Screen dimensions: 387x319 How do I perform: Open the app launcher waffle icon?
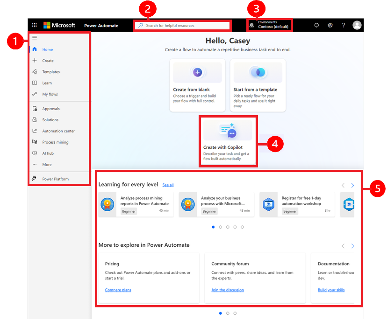34,25
